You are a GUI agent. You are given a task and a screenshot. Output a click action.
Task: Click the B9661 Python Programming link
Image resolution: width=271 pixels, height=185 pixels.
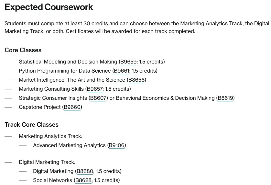pyautogui.click(x=121, y=71)
